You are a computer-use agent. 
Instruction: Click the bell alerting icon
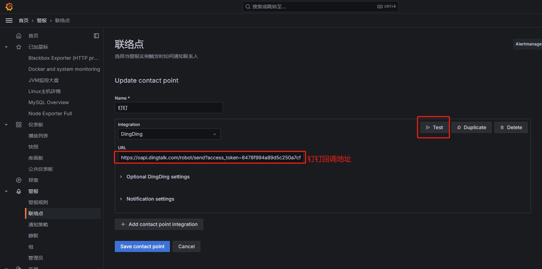19,191
